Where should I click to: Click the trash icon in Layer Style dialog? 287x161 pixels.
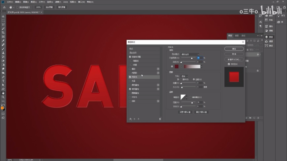[x=160, y=119]
